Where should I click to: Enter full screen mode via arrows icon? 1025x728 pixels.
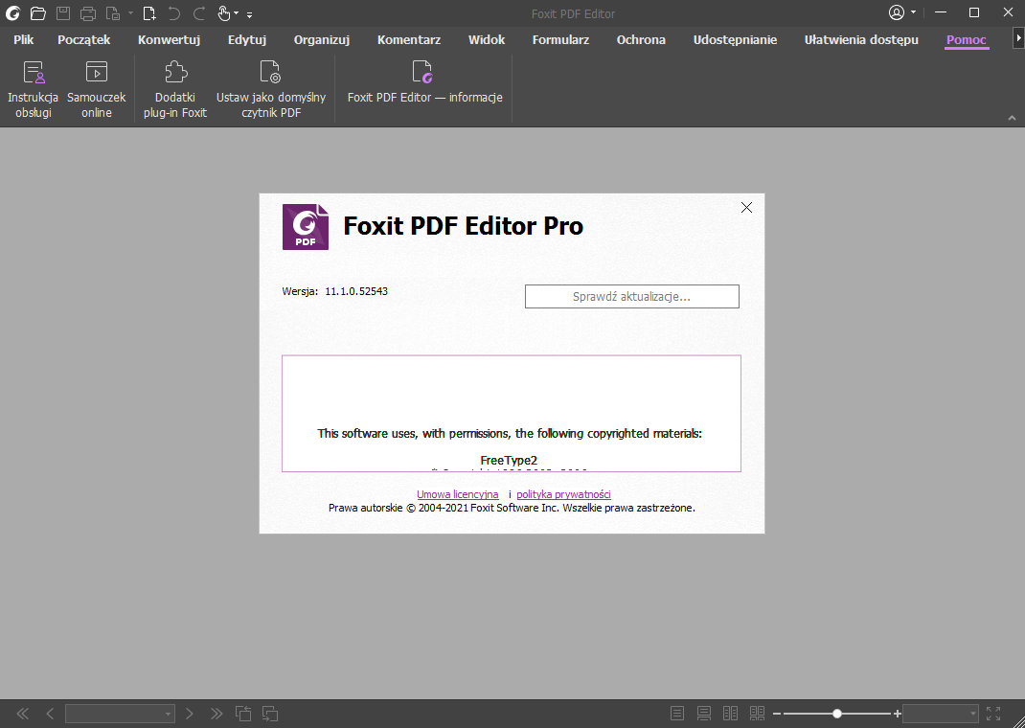tap(993, 714)
